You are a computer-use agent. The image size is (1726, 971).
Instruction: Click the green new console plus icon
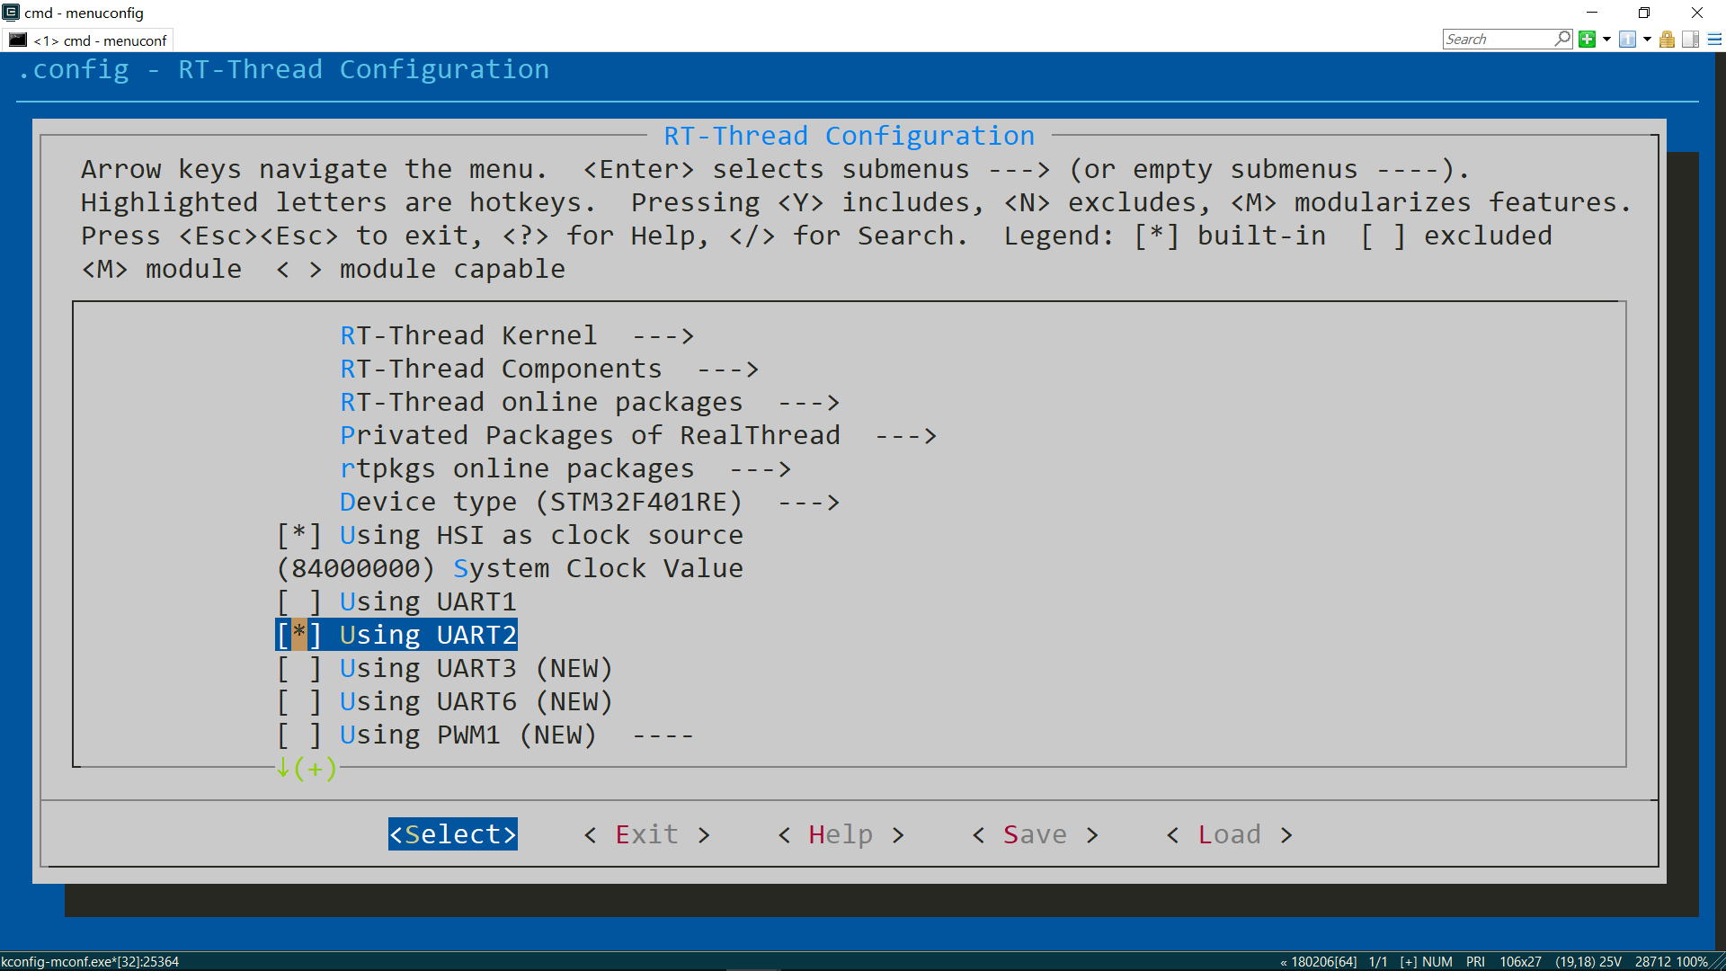tap(1587, 39)
